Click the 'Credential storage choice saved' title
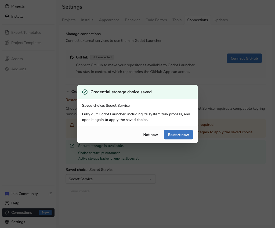 coord(121,92)
